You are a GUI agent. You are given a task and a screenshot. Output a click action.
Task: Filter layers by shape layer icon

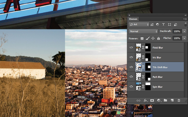click(169, 24)
